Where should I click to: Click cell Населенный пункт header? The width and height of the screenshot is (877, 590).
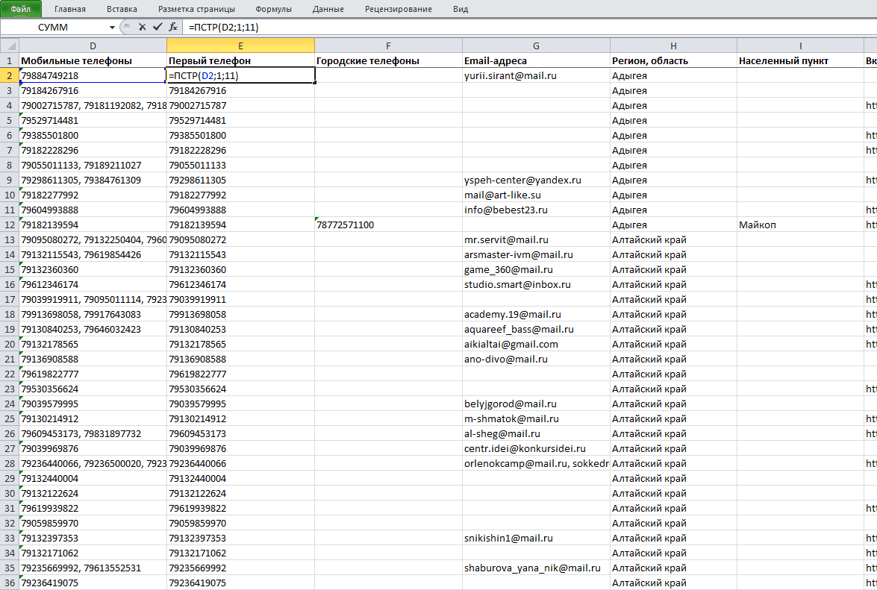(800, 61)
